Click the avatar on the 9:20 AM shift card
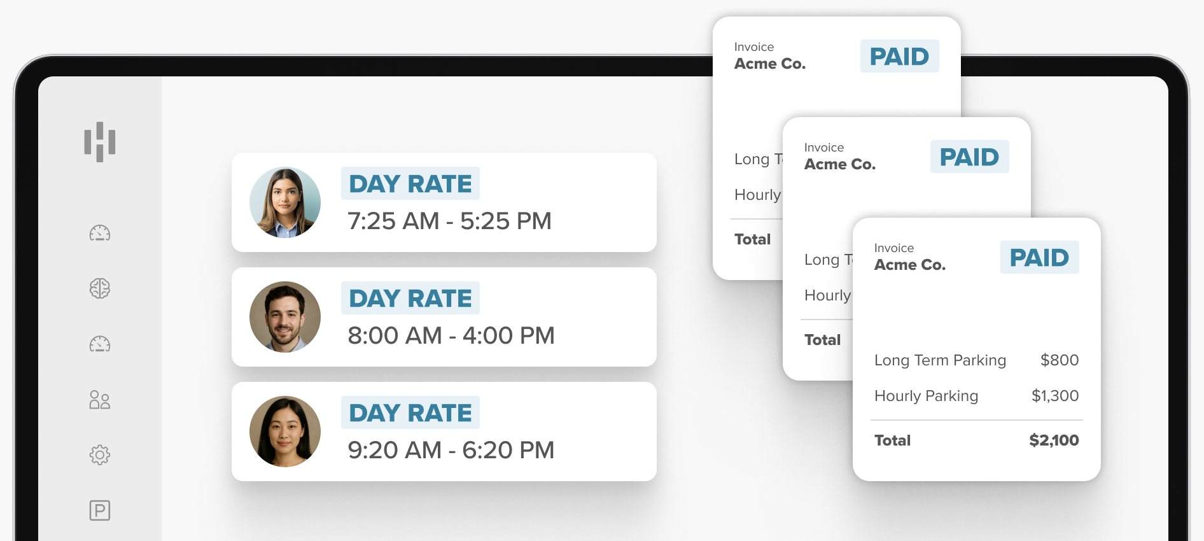This screenshot has height=541, width=1204. pyautogui.click(x=285, y=432)
